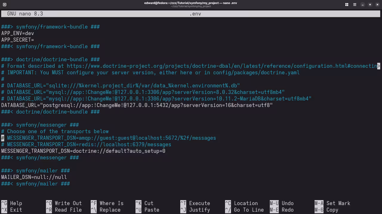Click the doctrine://default MESSENGER_TRANSPORT_DSN line

[83, 151]
